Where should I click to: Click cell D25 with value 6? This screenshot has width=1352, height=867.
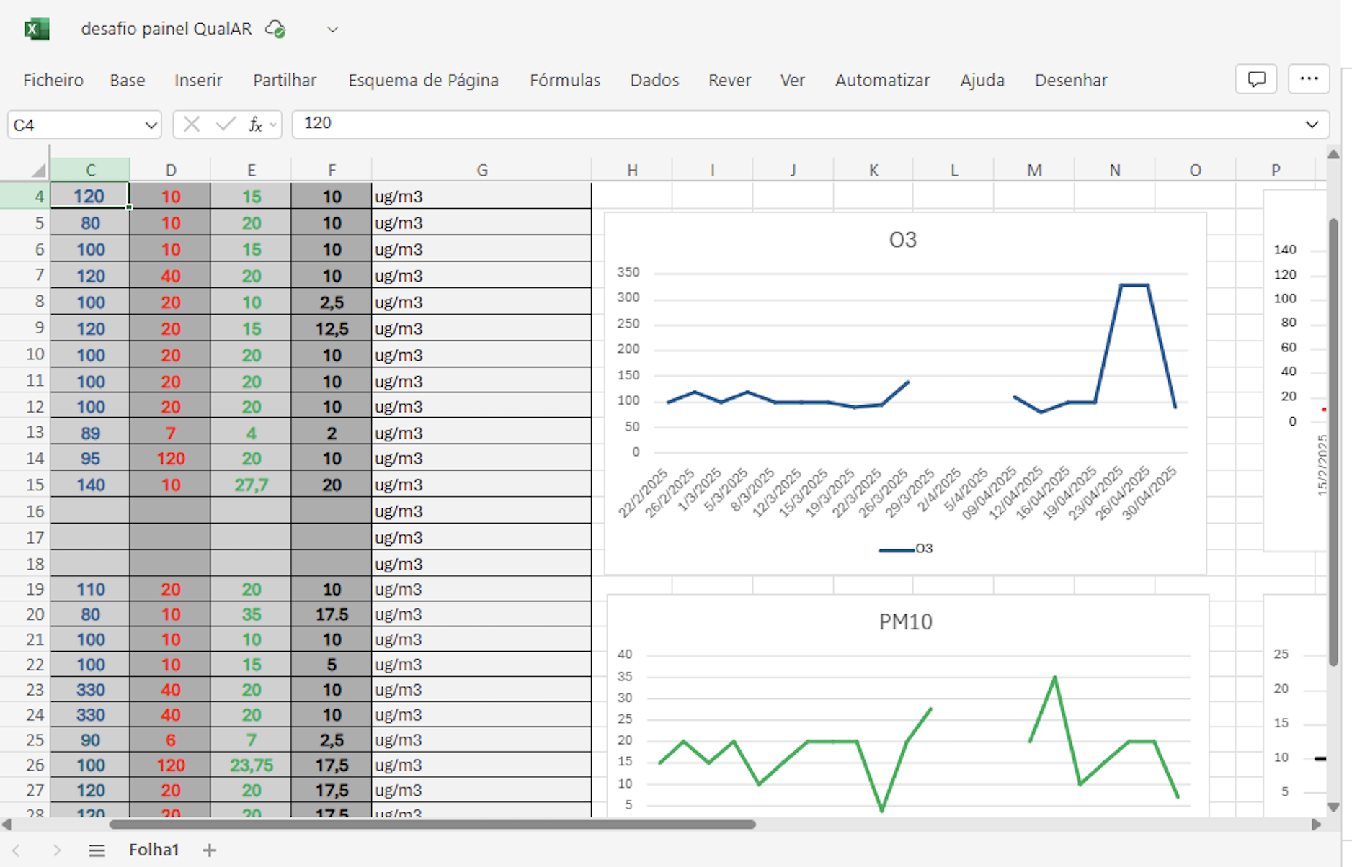pyautogui.click(x=171, y=740)
